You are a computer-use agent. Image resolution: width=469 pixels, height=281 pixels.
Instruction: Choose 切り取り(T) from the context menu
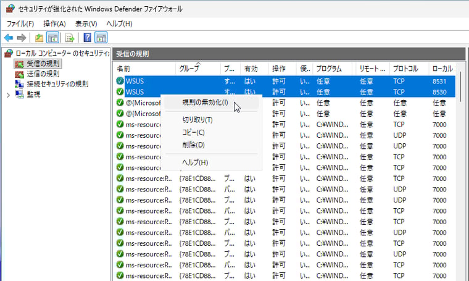point(211,120)
